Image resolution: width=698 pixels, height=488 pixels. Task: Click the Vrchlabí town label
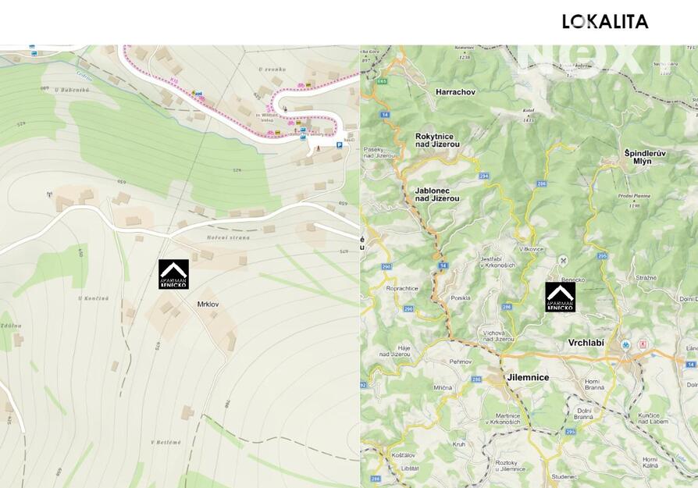point(586,343)
